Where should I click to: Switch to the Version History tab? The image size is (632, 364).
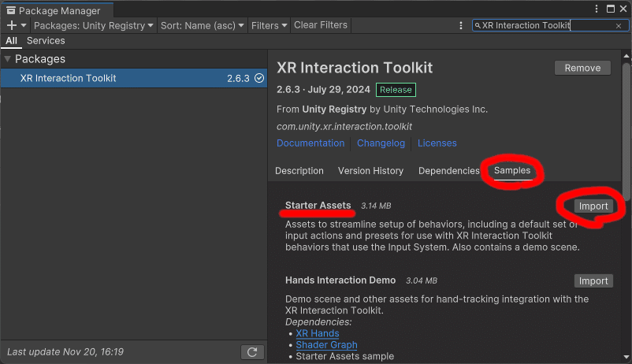(x=370, y=171)
